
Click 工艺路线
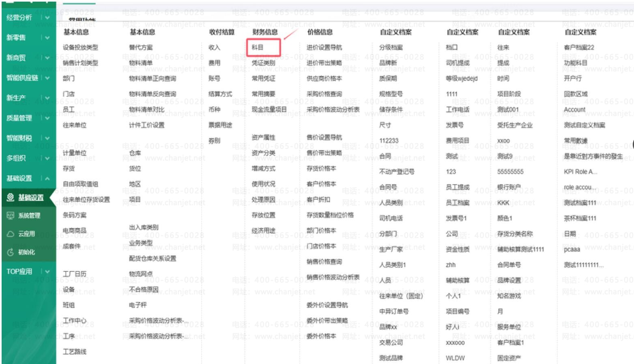pyautogui.click(x=75, y=352)
